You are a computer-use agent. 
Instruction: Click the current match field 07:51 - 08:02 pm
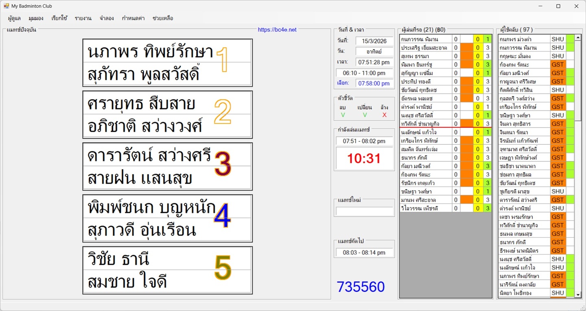[x=364, y=141]
